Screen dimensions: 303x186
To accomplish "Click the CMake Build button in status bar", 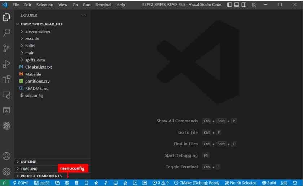I will [x=269, y=183].
